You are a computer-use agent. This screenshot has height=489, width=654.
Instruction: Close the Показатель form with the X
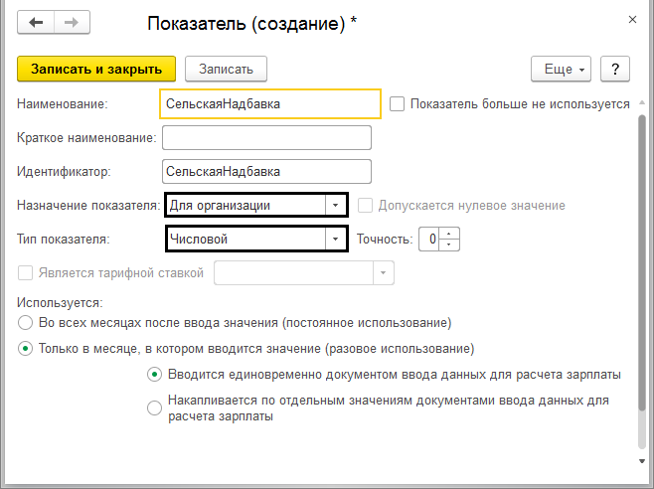[633, 19]
